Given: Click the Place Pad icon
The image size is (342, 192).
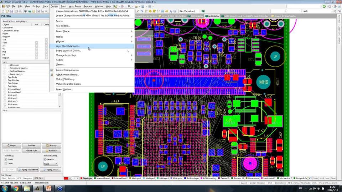Looking at the screenshot, I should point(150,11).
